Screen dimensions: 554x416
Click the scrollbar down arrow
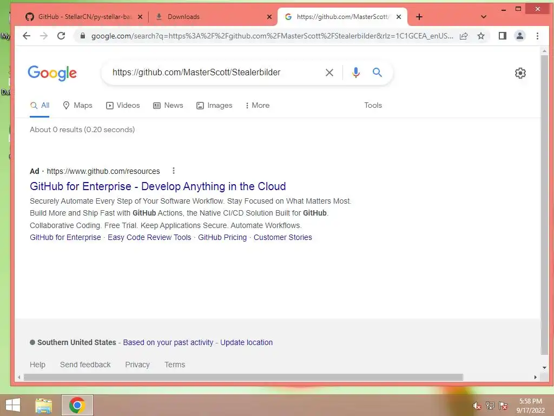coord(544,368)
